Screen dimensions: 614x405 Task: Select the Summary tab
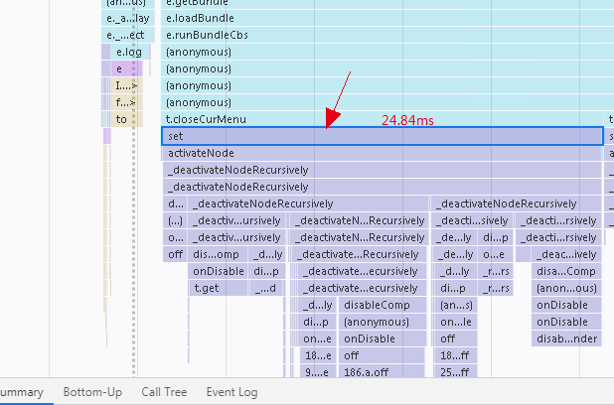click(22, 392)
